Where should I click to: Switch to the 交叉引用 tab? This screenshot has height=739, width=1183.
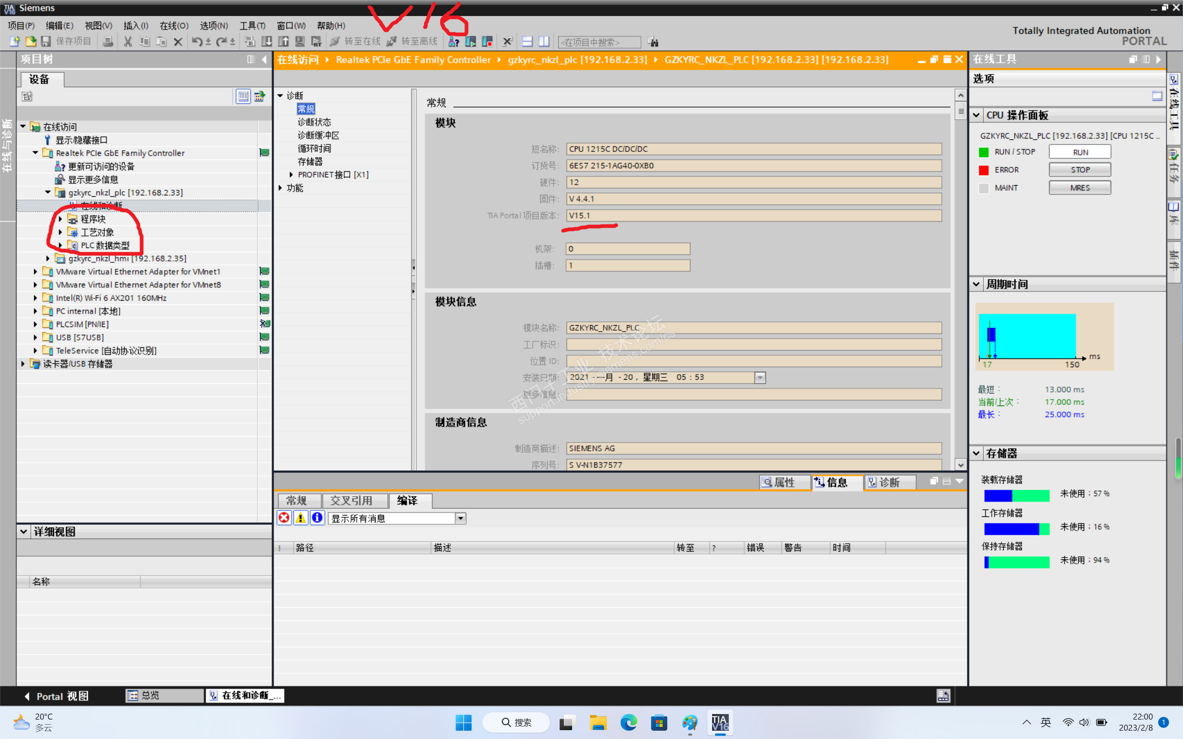[352, 501]
